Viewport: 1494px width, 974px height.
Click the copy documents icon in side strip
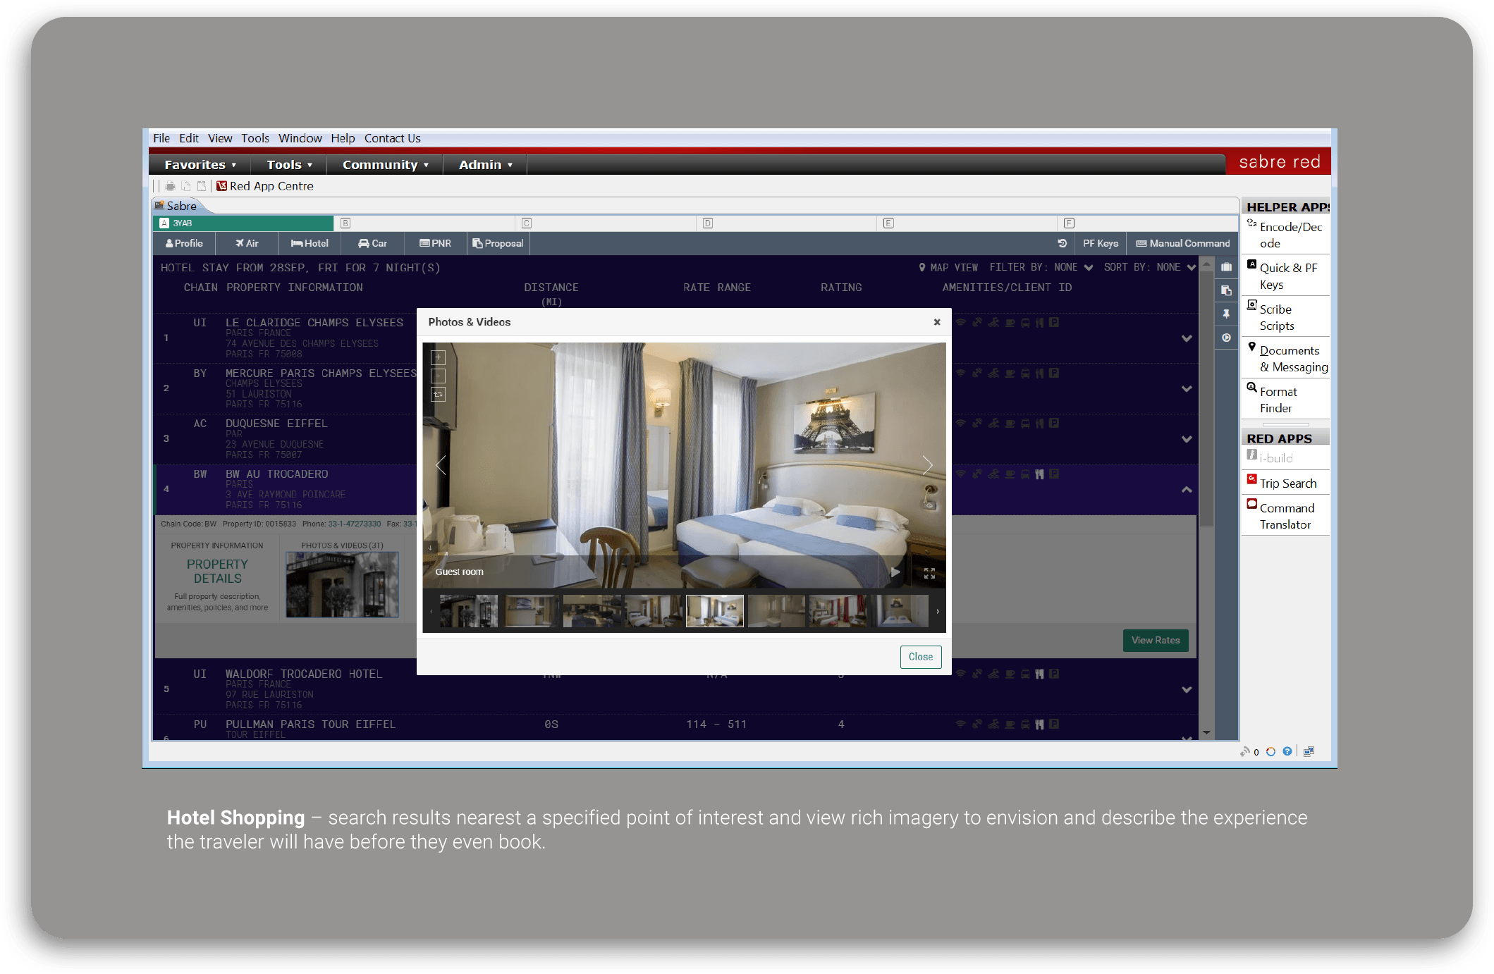click(x=1226, y=290)
